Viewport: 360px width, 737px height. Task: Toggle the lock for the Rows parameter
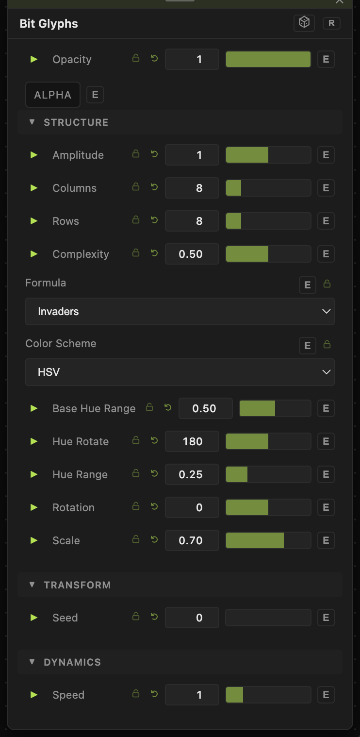tap(136, 220)
